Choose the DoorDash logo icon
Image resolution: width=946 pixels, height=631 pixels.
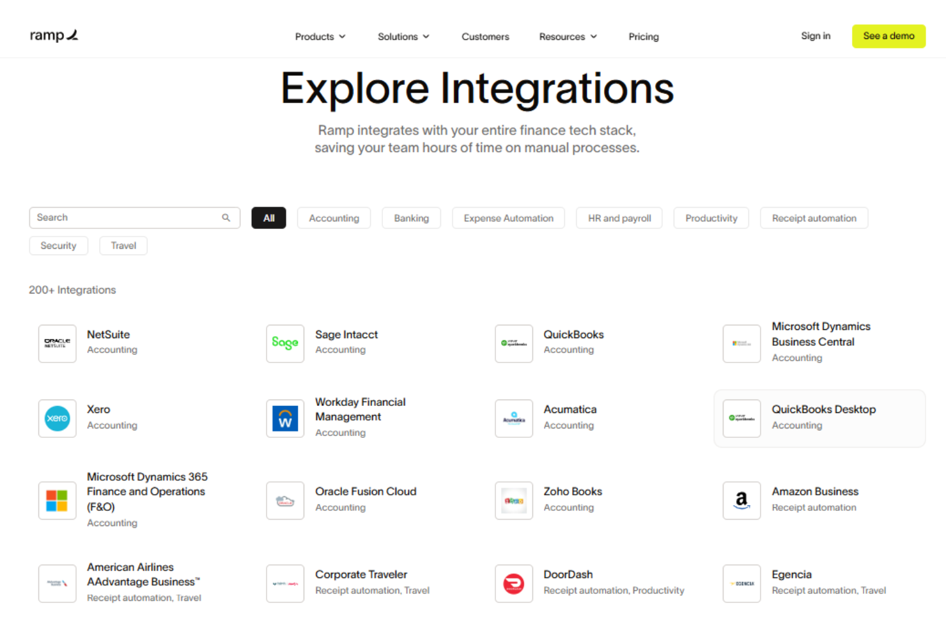click(x=514, y=584)
